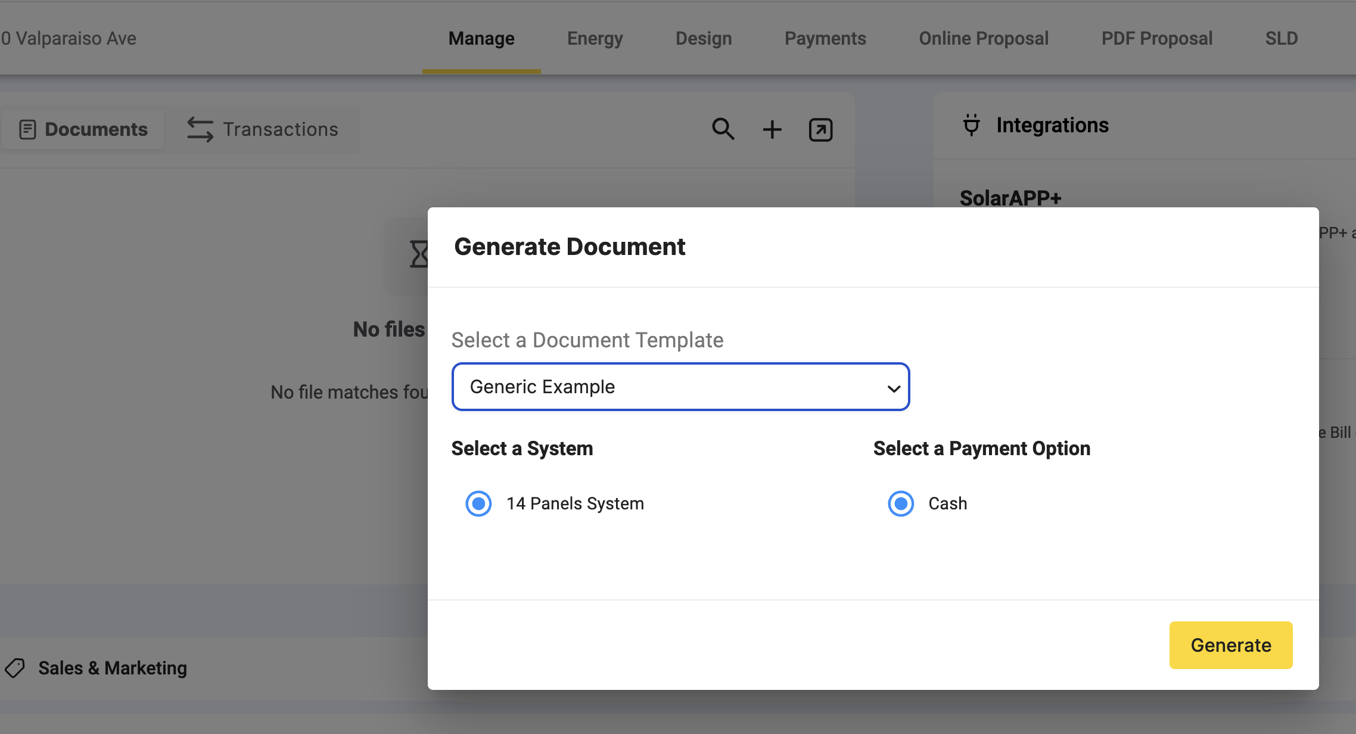Screen dimensions: 1356x734
Task: Click the Sales & Marketing tag icon
Action: tap(15, 668)
